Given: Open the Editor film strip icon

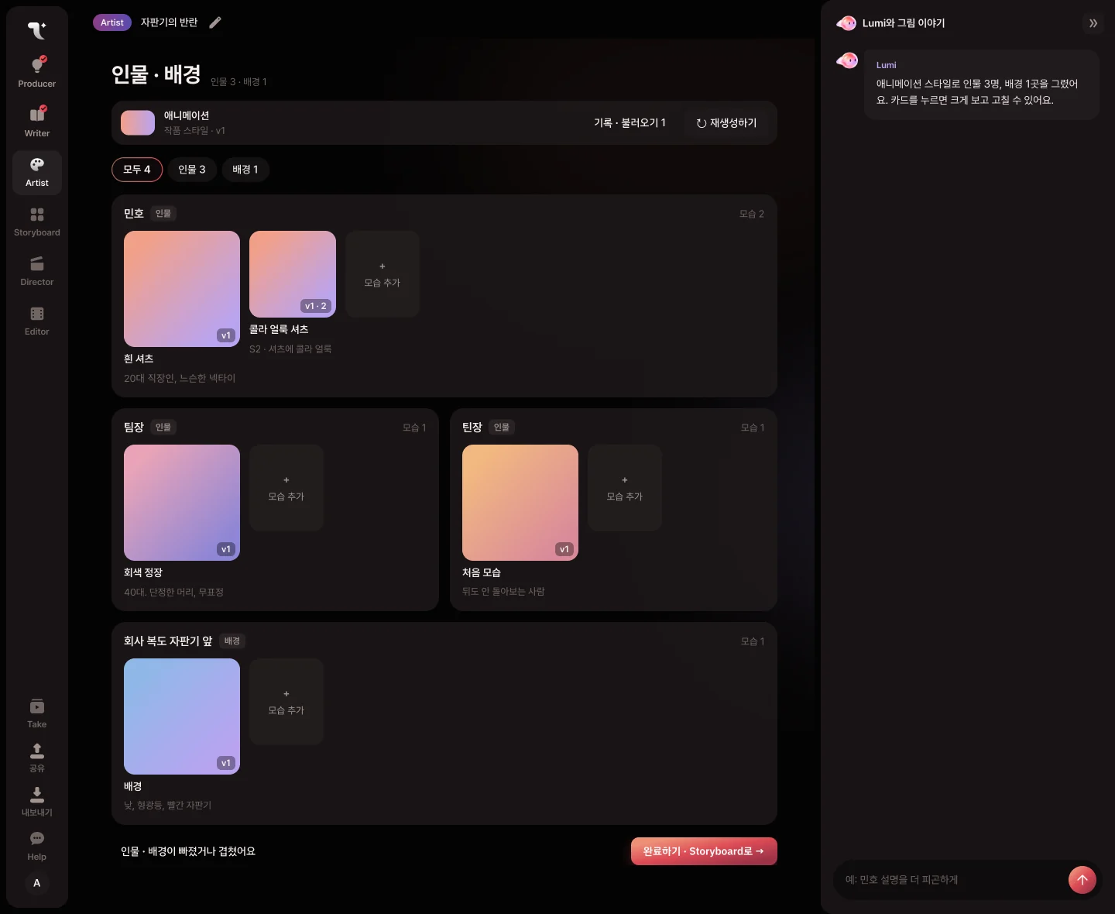Looking at the screenshot, I should point(37,314).
